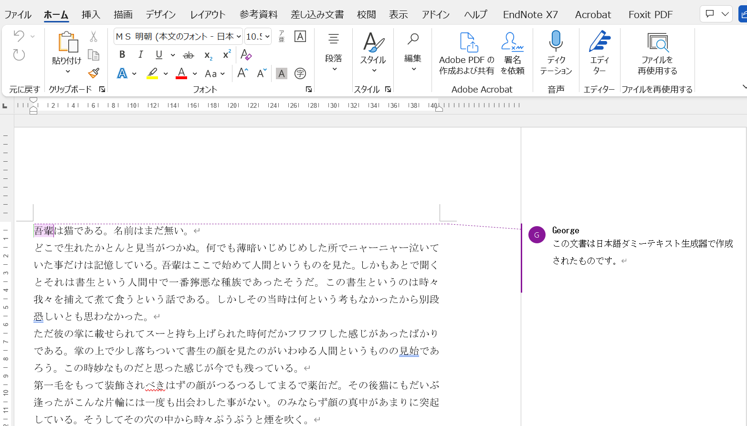Toggle strikethrough formatting
The image size is (747, 426).
tap(189, 55)
